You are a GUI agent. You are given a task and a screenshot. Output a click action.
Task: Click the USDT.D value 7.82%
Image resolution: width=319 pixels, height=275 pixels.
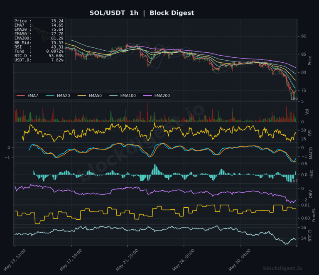coord(57,60)
